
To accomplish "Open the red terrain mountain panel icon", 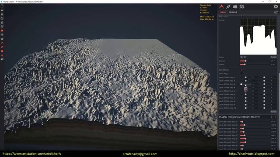I will click(x=222, y=7).
